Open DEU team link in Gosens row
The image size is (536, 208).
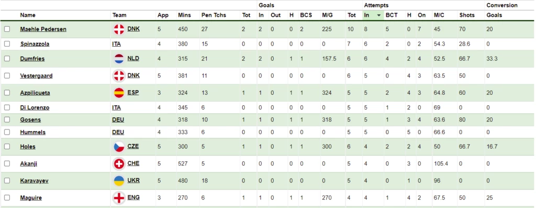coord(118,120)
